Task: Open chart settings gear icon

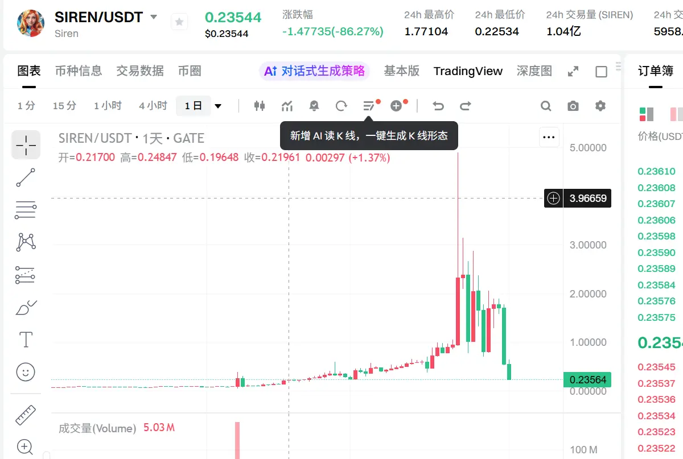Action: (600, 106)
